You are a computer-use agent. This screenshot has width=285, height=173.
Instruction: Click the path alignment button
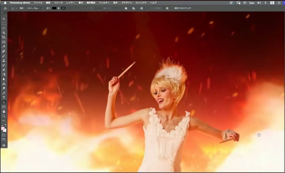[134, 8]
